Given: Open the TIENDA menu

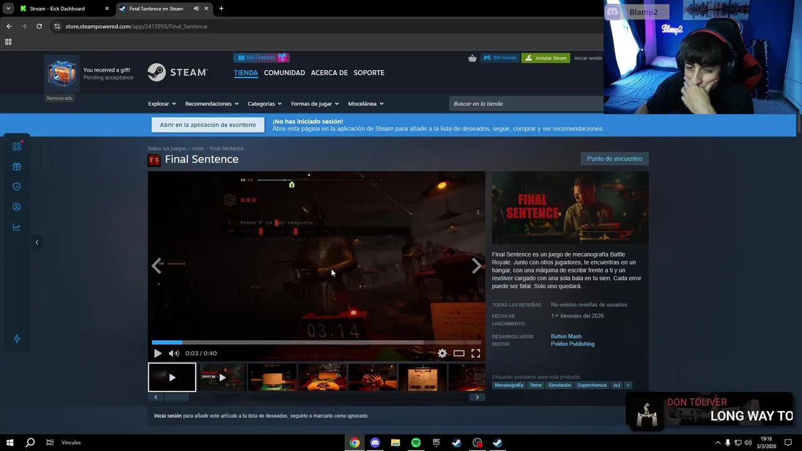Looking at the screenshot, I should click(x=246, y=73).
